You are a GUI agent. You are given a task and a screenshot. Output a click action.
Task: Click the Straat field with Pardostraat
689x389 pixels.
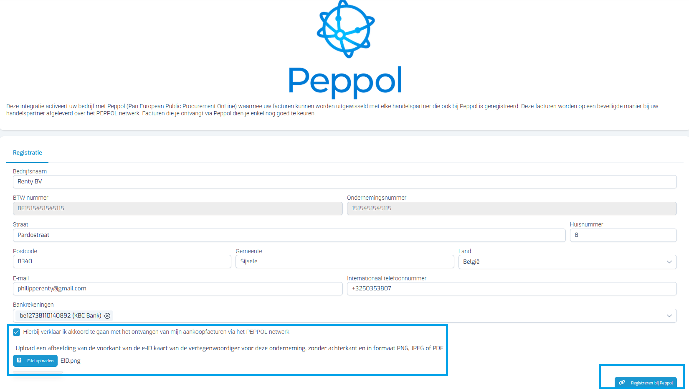(x=289, y=235)
